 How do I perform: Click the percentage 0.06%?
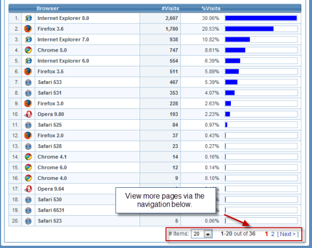click(x=212, y=221)
